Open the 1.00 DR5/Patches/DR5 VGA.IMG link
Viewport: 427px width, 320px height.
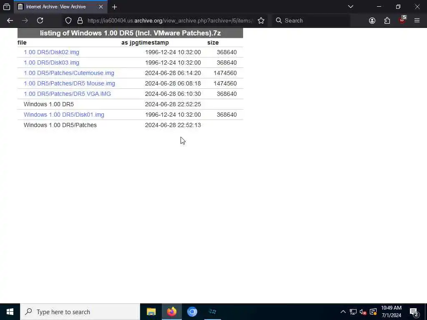[67, 94]
